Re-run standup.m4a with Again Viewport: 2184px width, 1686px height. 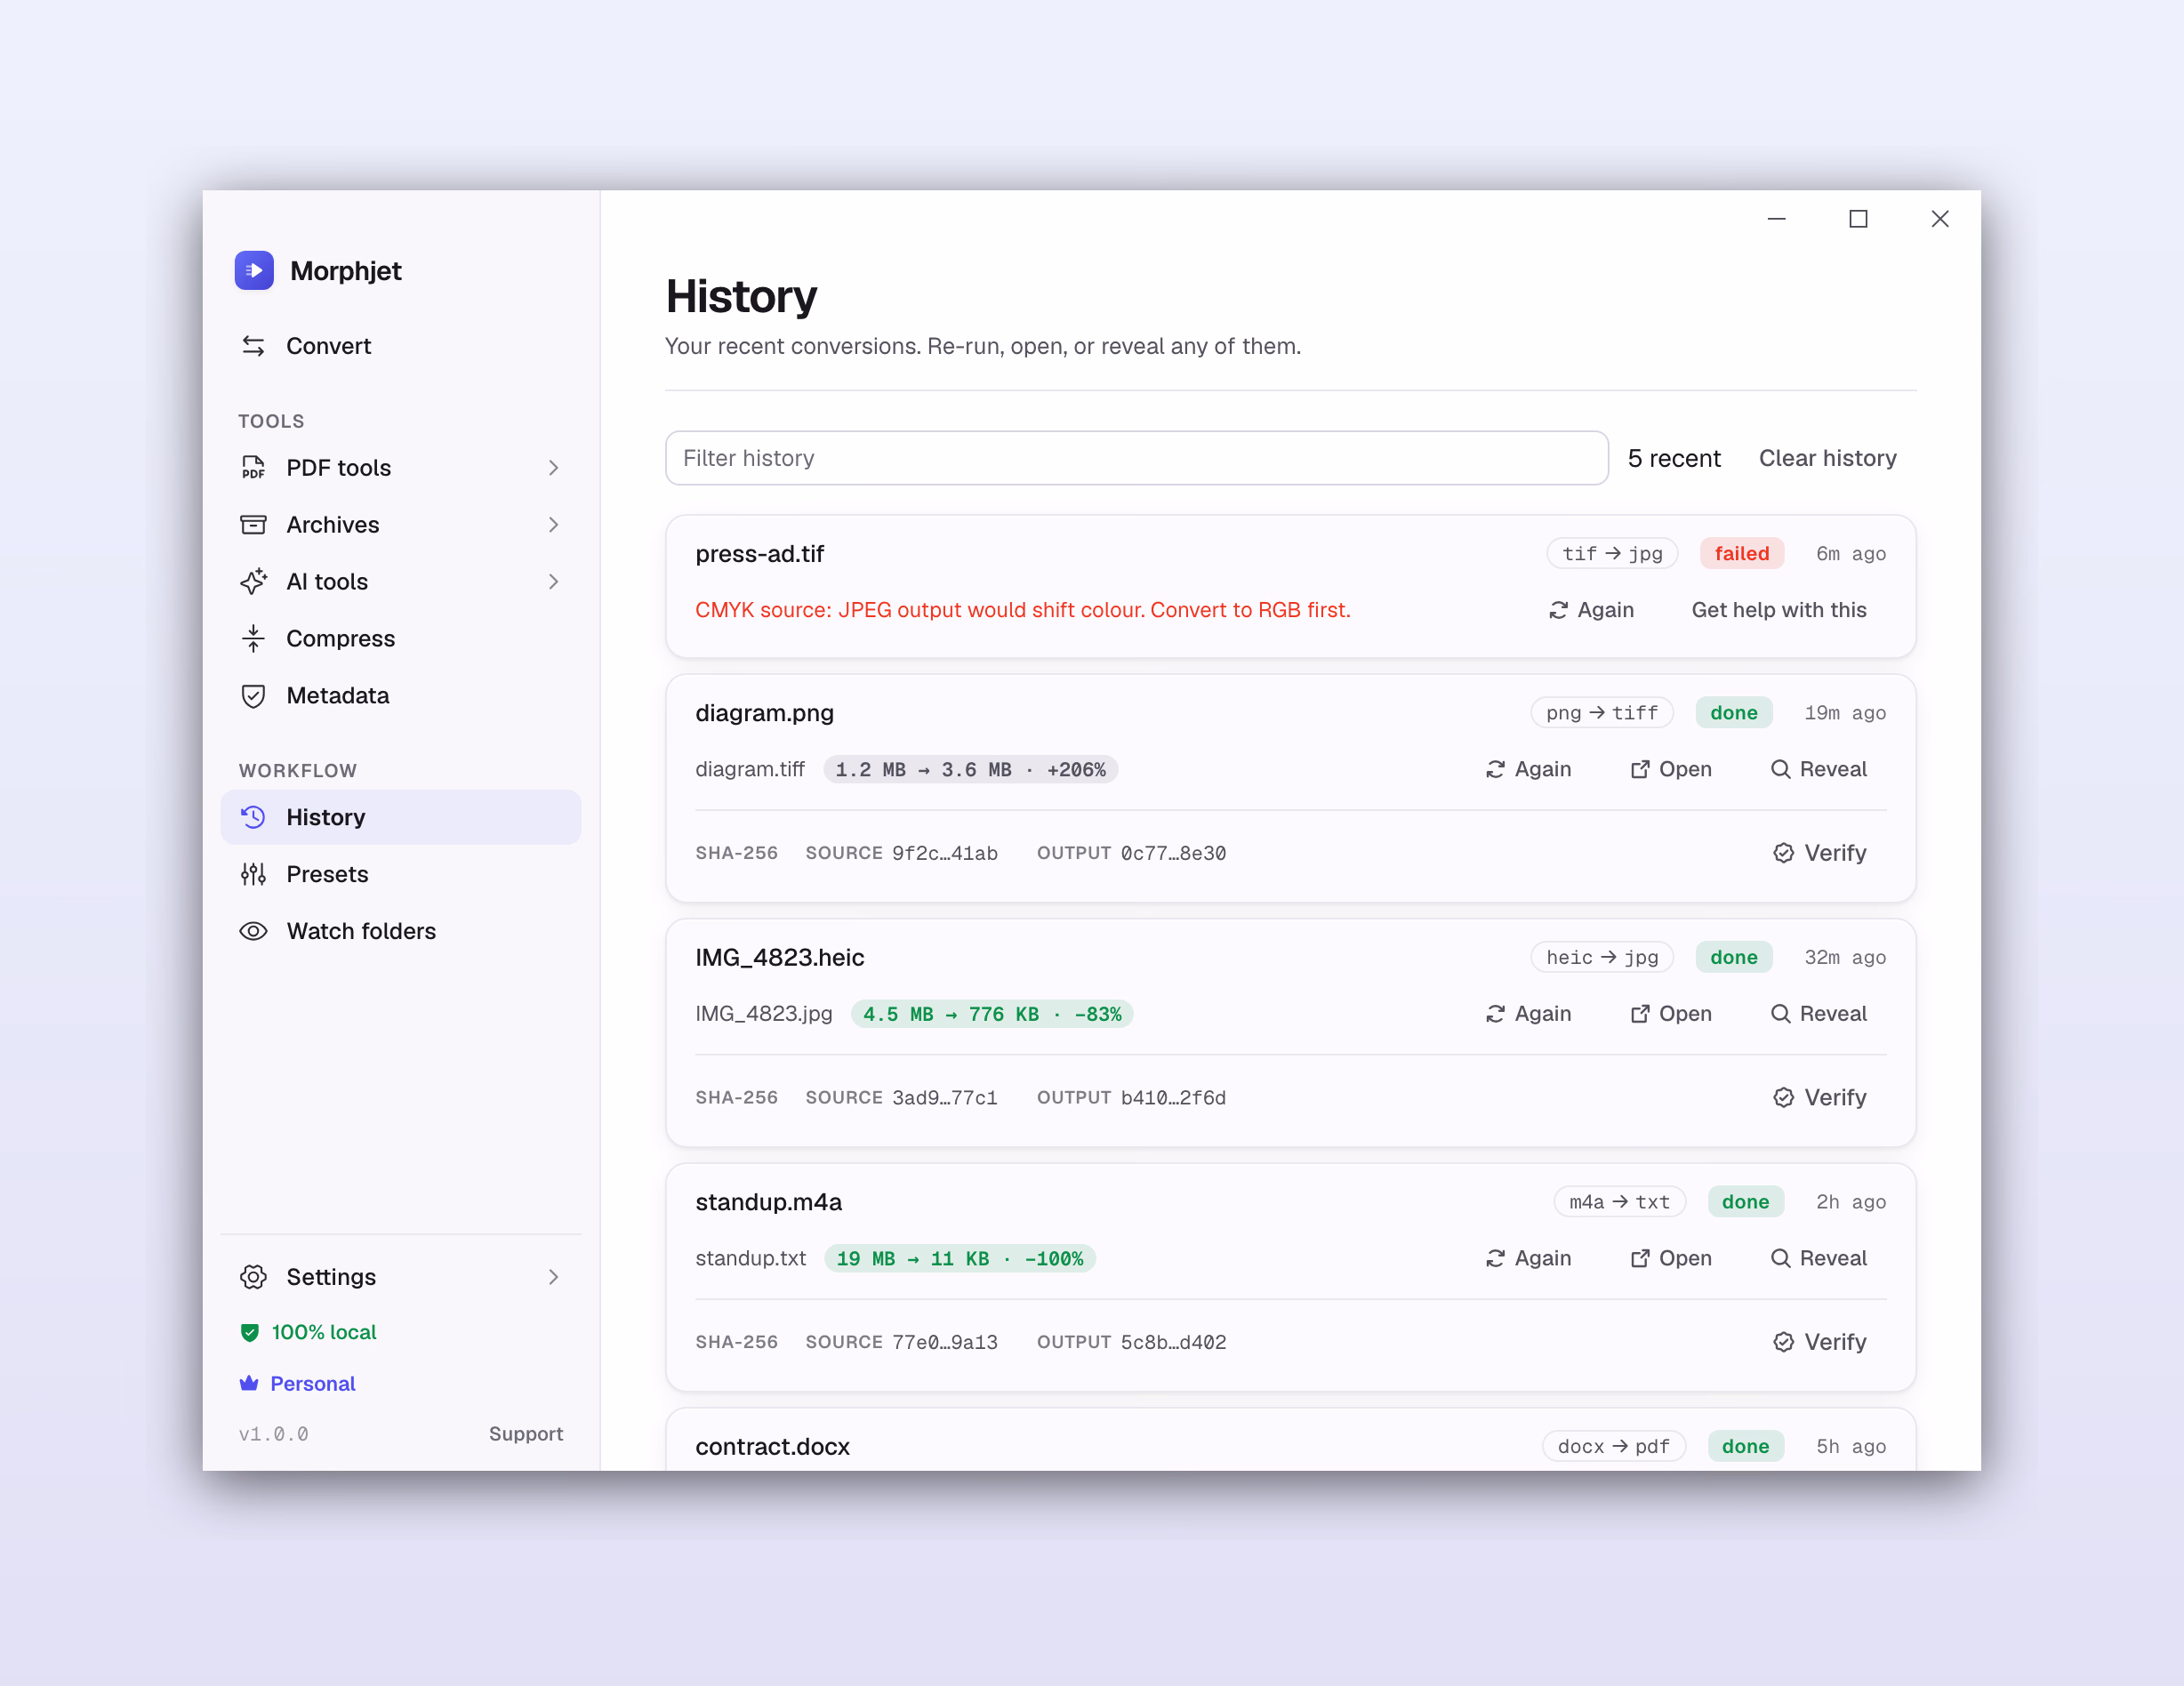[1529, 1258]
